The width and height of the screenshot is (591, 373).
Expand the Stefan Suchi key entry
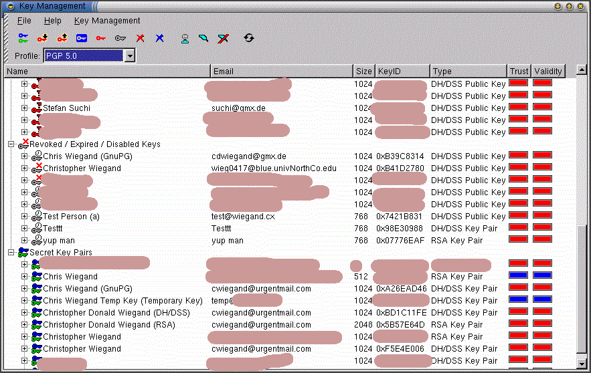coord(25,108)
